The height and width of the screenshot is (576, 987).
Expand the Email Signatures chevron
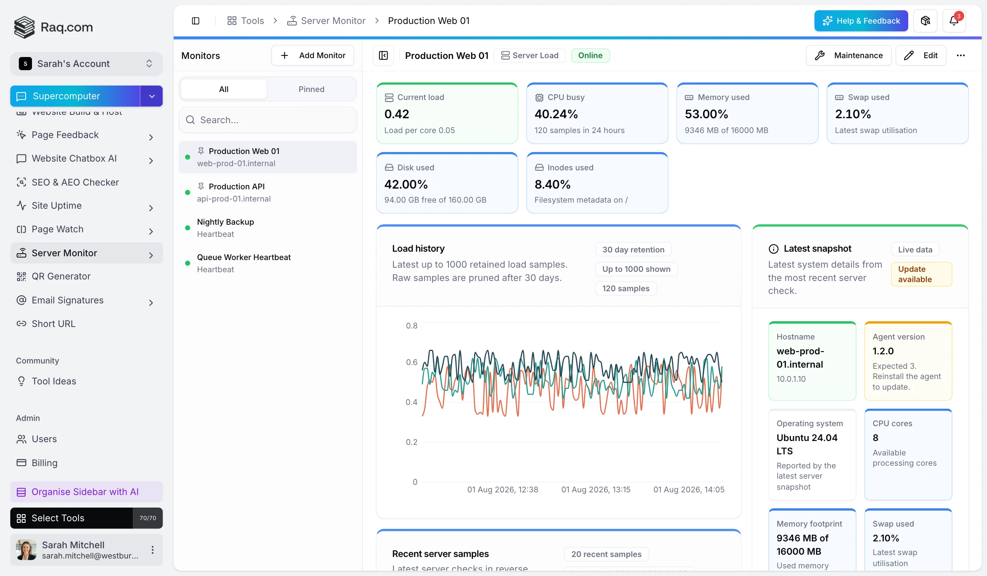pos(151,303)
